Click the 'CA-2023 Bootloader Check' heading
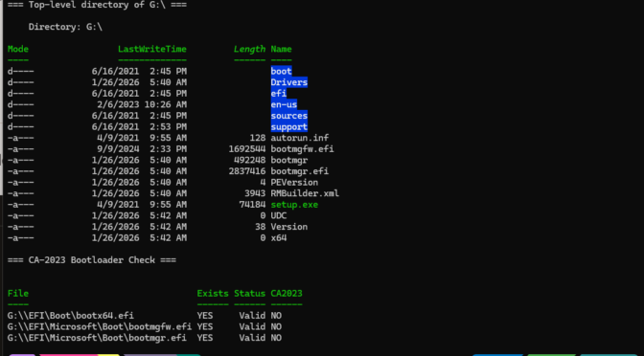The image size is (644, 356). pos(92,259)
